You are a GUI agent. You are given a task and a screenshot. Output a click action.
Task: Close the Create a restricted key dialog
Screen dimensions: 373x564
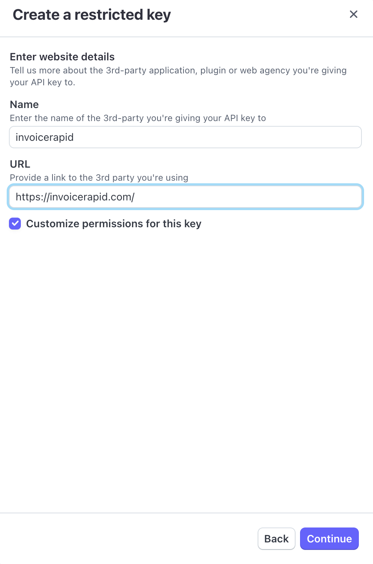353,15
